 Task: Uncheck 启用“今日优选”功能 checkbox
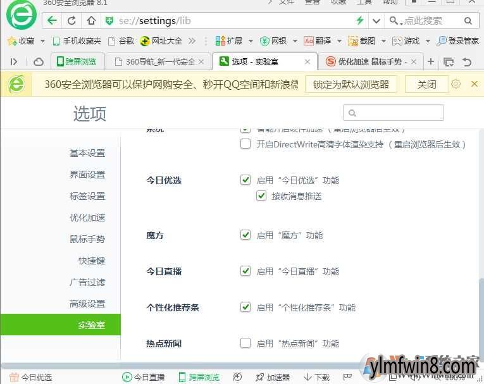click(245, 180)
